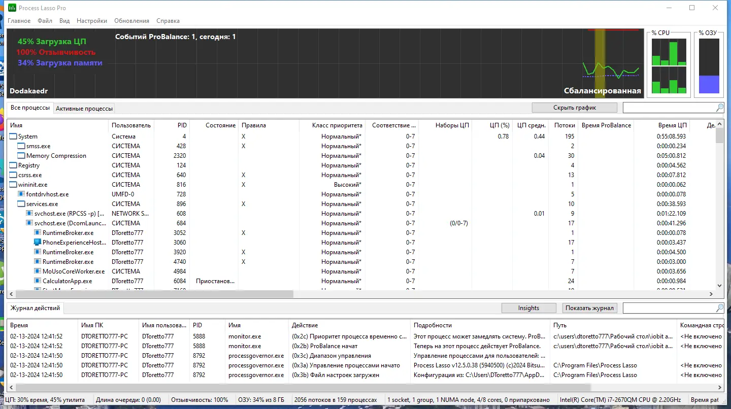Open the Файл menu
The height and width of the screenshot is (409, 731).
pos(45,21)
